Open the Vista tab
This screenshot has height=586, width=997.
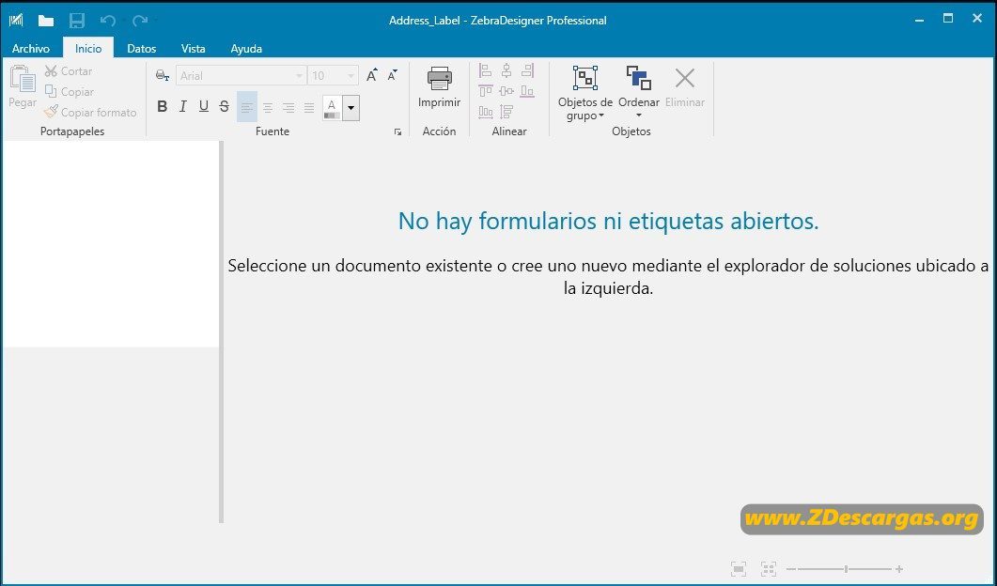click(193, 48)
